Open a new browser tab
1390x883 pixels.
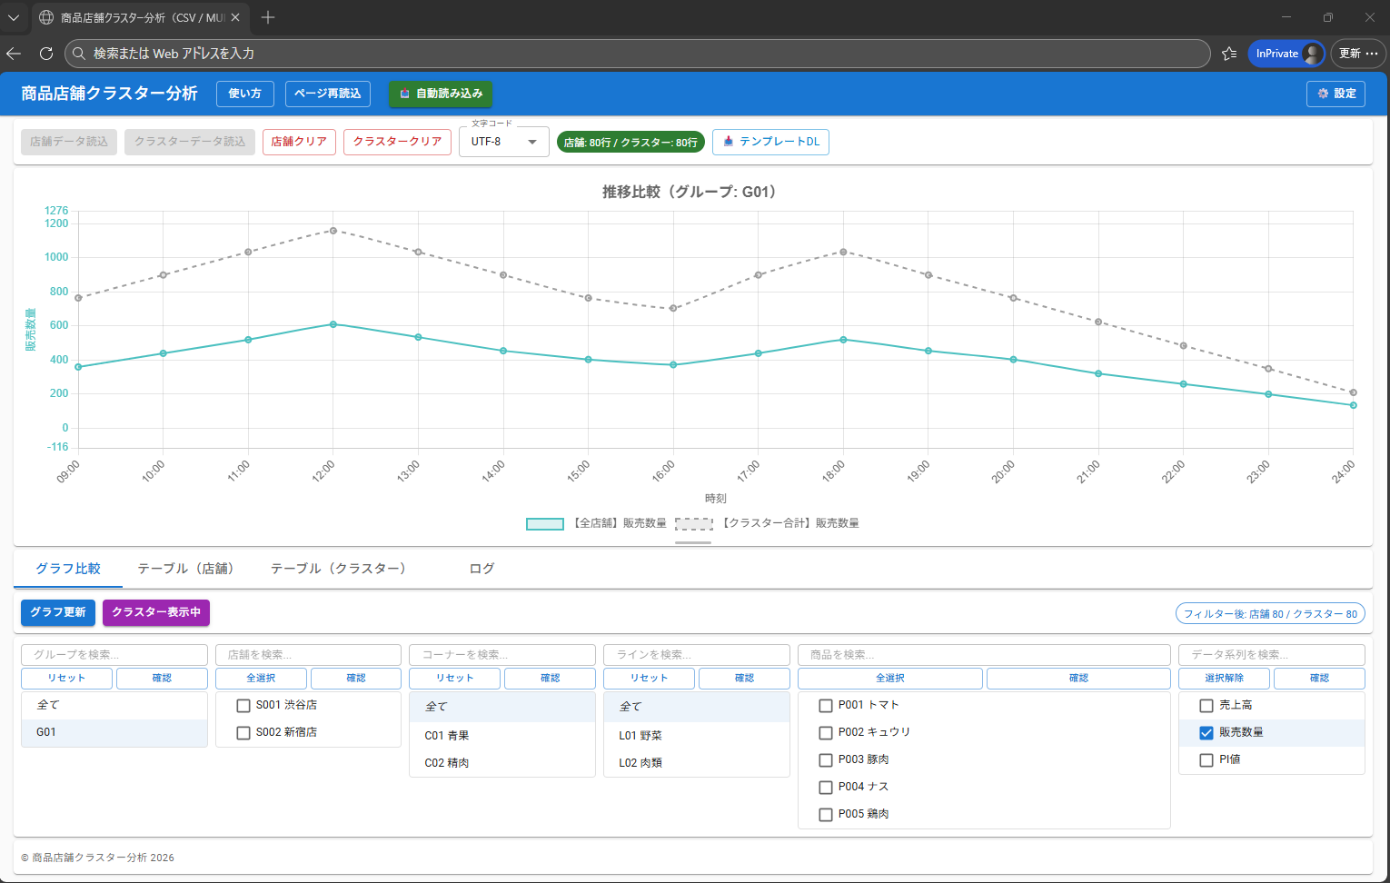[x=268, y=17]
